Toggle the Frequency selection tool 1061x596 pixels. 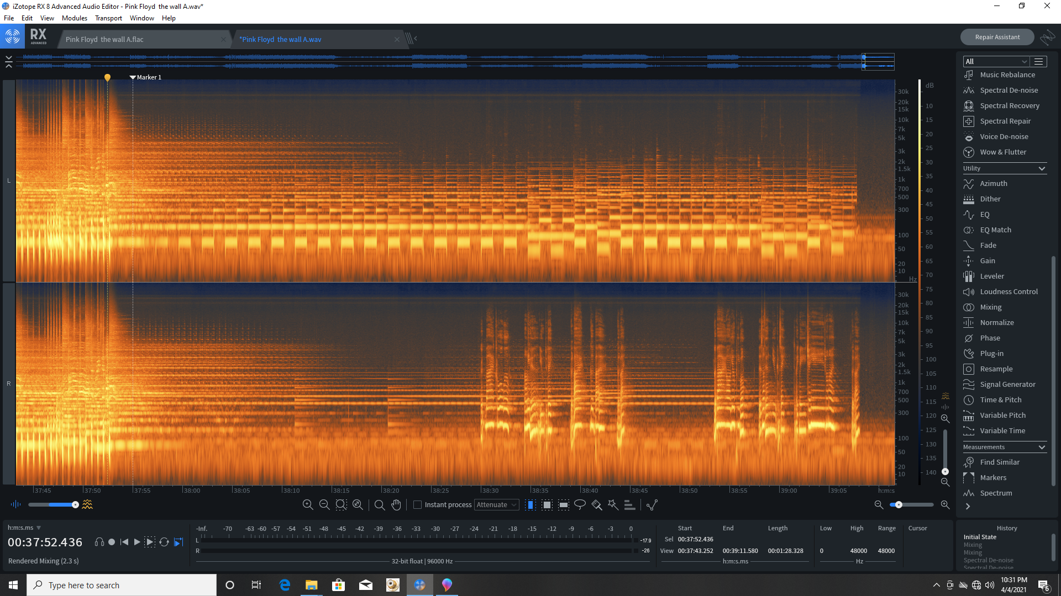tap(563, 504)
